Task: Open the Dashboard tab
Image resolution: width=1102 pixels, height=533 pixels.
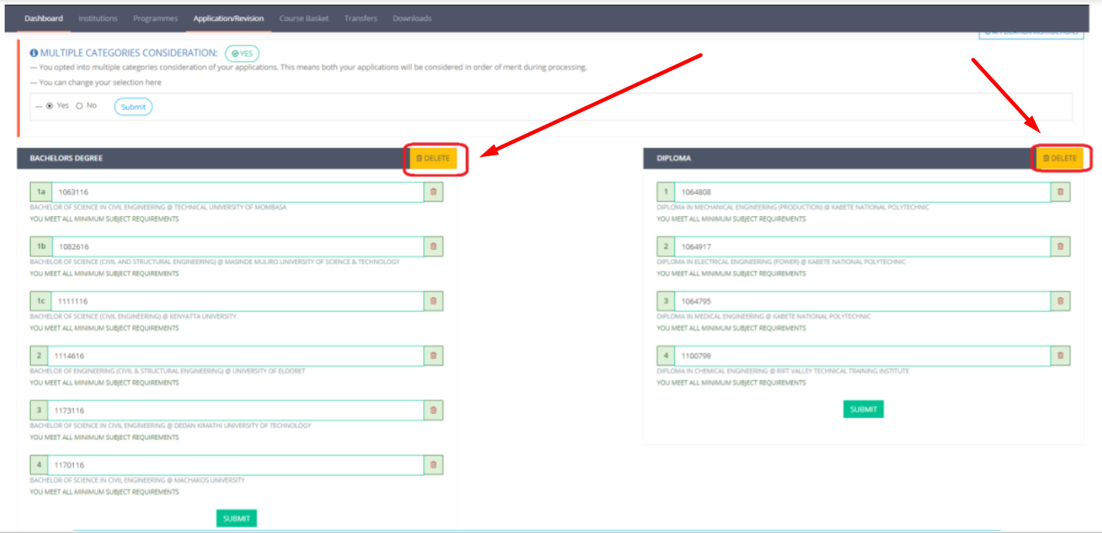Action: point(44,18)
